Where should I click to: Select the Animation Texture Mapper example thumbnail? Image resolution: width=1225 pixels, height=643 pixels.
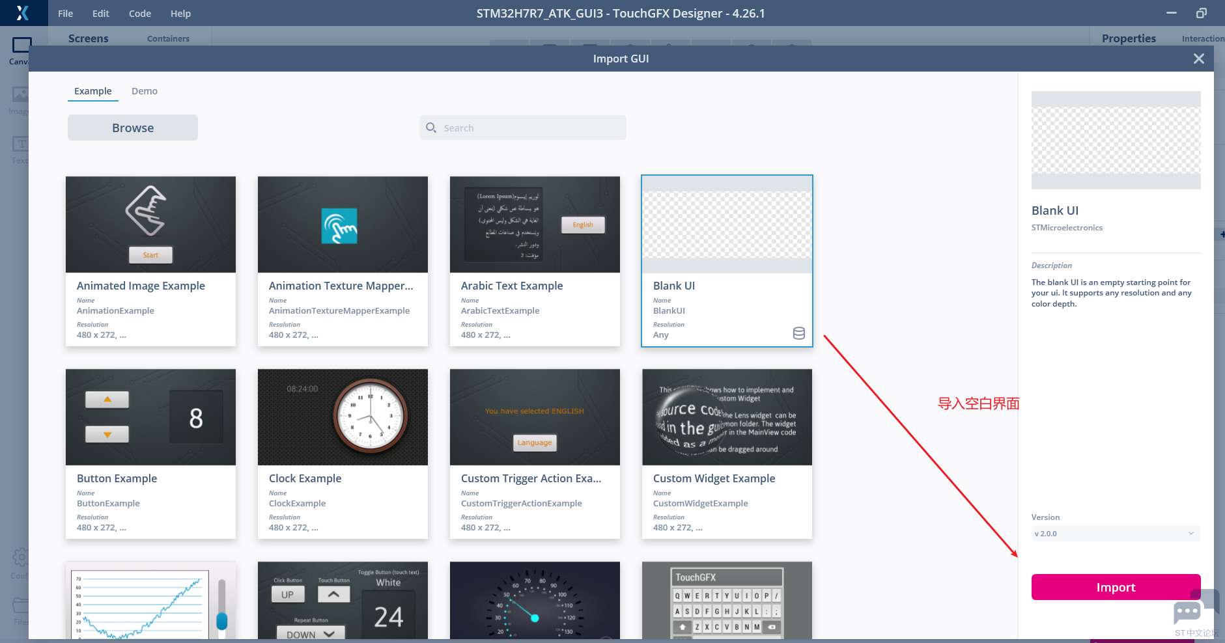click(343, 225)
